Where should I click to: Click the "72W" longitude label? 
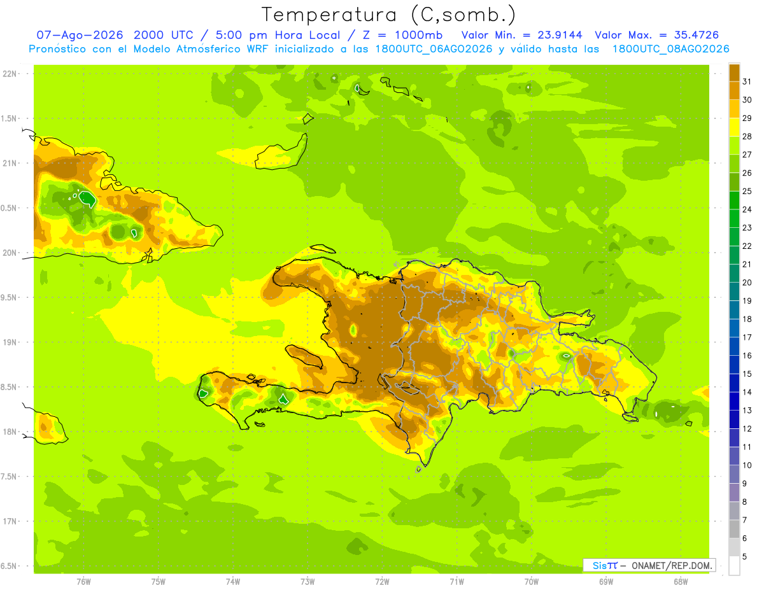pyautogui.click(x=383, y=581)
